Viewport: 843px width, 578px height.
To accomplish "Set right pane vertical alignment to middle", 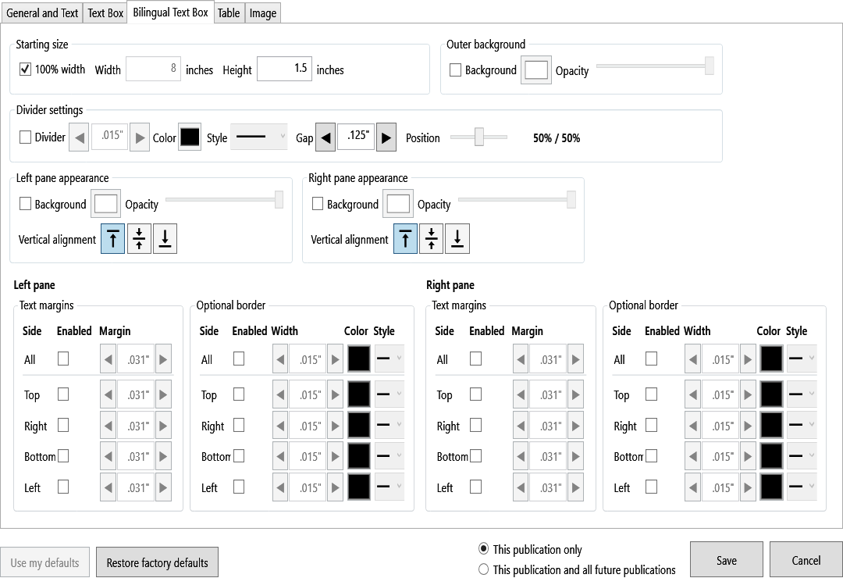I will click(x=431, y=238).
